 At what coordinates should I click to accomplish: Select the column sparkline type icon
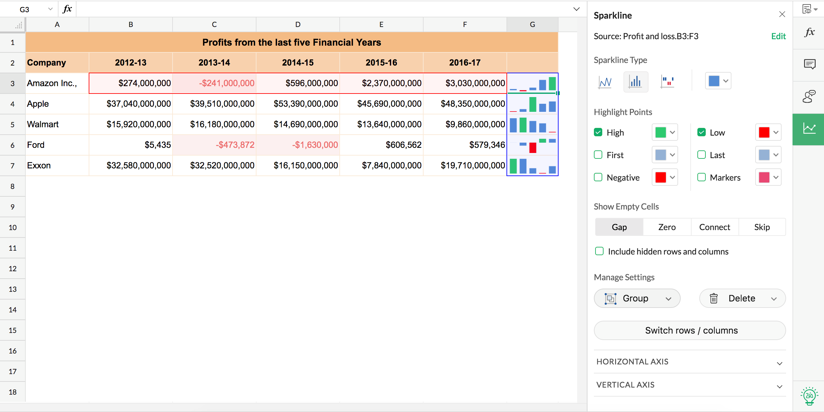(x=635, y=82)
